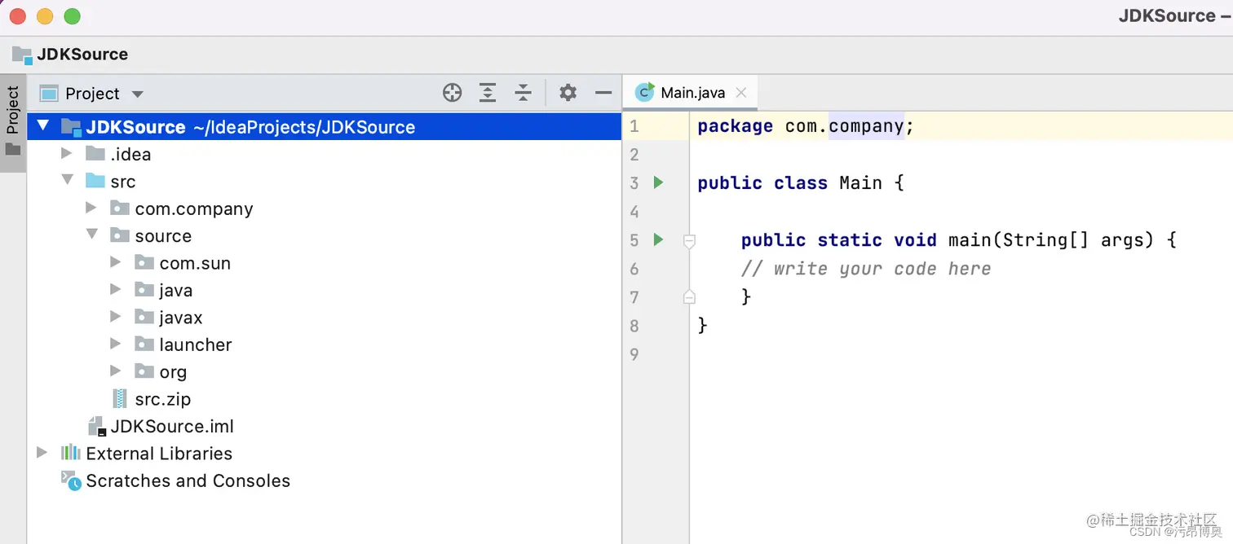
Task: Open Project panel settings gear
Action: (x=568, y=93)
